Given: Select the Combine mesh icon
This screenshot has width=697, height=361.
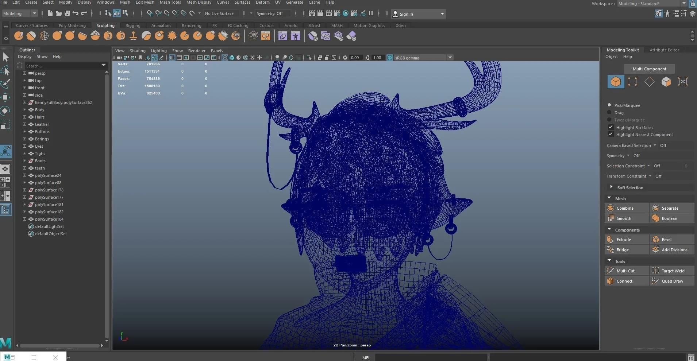Looking at the screenshot, I should [x=610, y=208].
